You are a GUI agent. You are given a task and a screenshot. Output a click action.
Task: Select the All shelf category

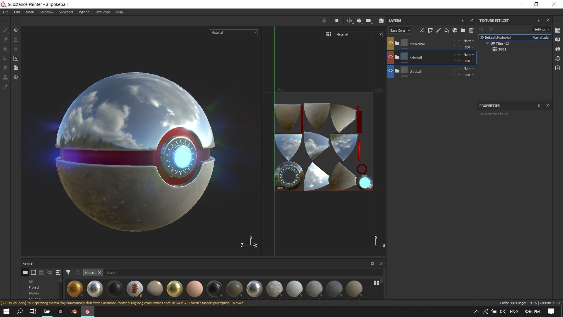tap(30, 281)
